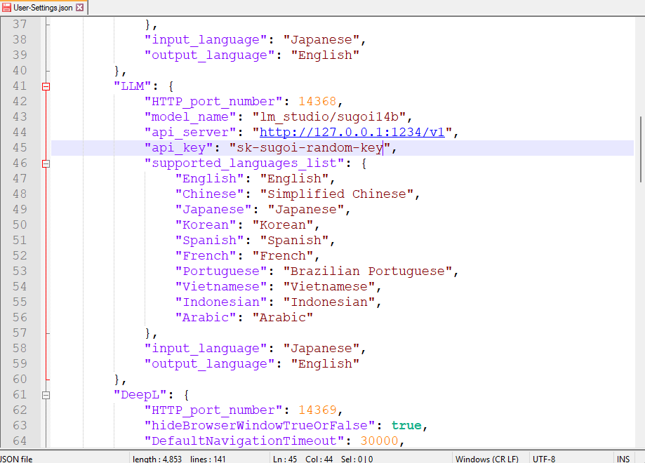This screenshot has height=463, width=645.
Task: Close the User-Settings.json tab
Action: click(80, 8)
